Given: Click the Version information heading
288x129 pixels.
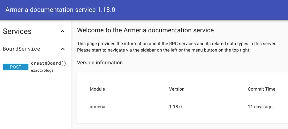Looking at the screenshot, I should coord(100,63).
